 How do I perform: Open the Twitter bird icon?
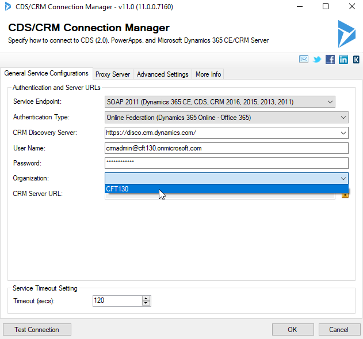pyautogui.click(x=317, y=59)
